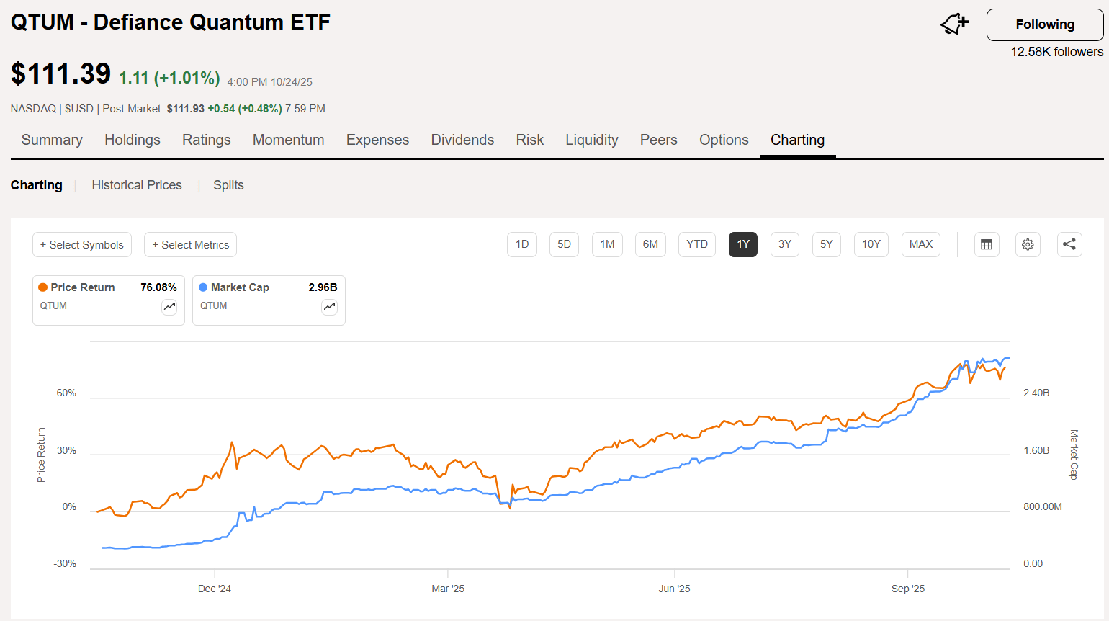Open the Select Metrics dropdown

pos(190,245)
